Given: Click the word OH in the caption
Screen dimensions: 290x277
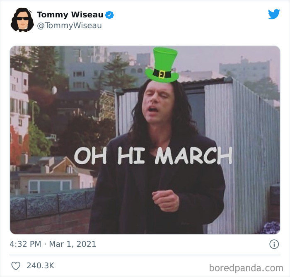Looking at the screenshot, I should (90, 156).
